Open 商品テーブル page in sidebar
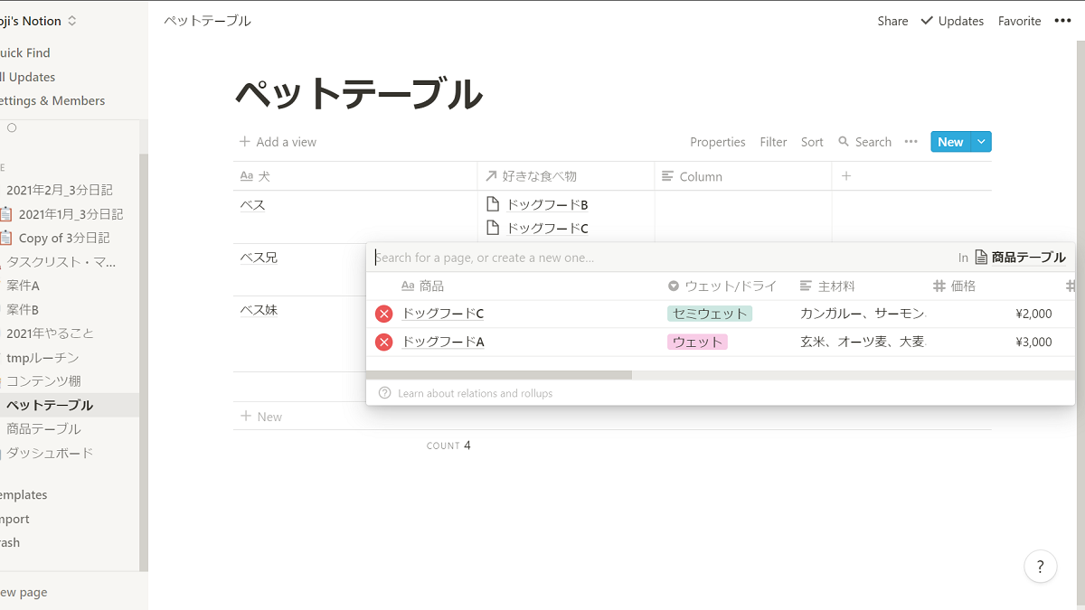The image size is (1085, 610). pyautogui.click(x=43, y=429)
